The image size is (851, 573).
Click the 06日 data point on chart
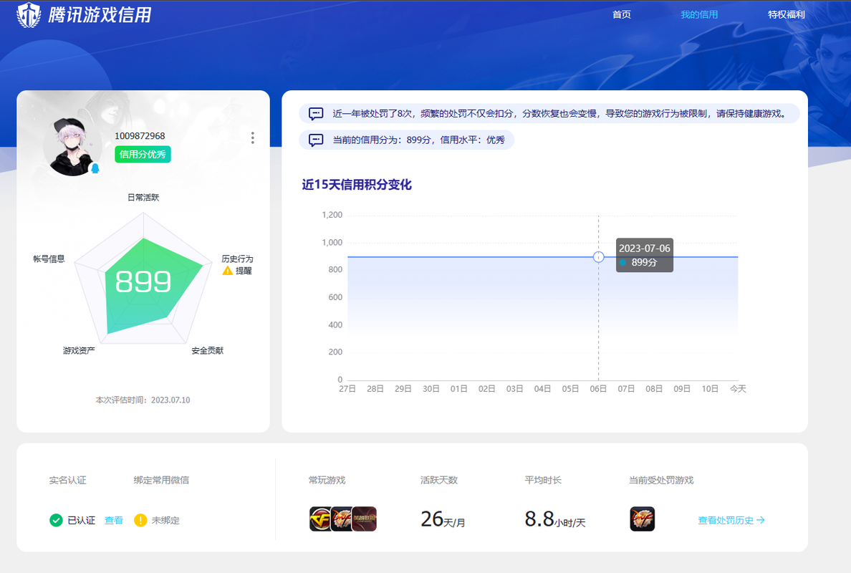(x=599, y=256)
